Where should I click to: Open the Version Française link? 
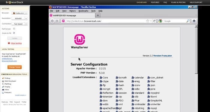point(163,56)
